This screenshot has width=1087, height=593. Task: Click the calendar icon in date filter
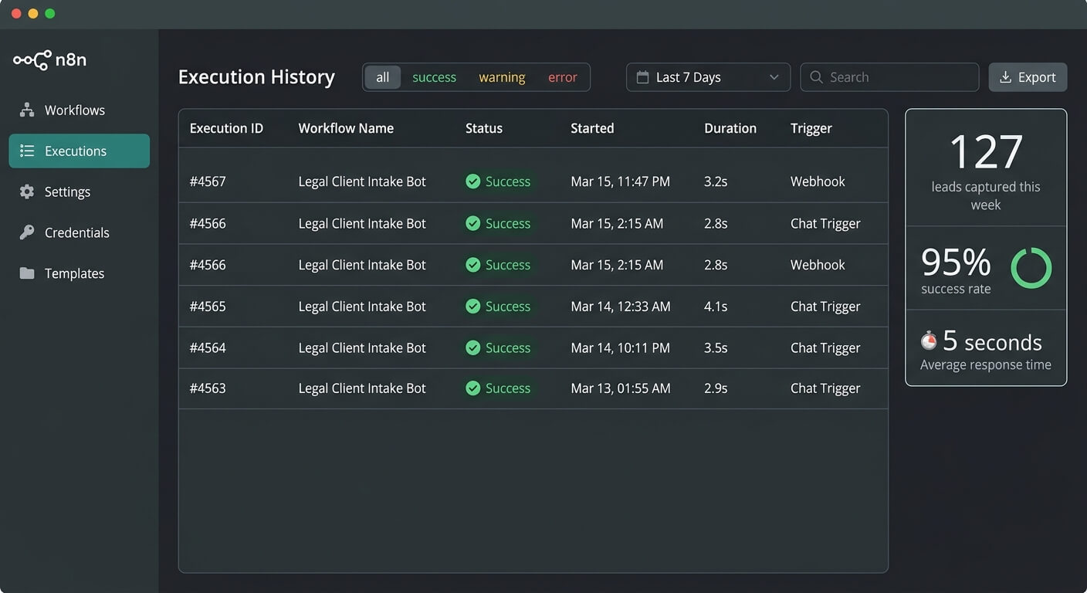pyautogui.click(x=642, y=77)
